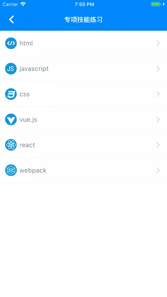Tap the battery indicator icon
Screen dimensions: 167x297
tap(156, 4)
